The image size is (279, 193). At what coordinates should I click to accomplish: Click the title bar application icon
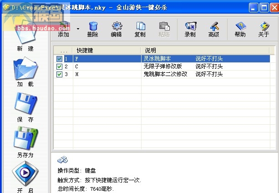[x=6, y=7]
